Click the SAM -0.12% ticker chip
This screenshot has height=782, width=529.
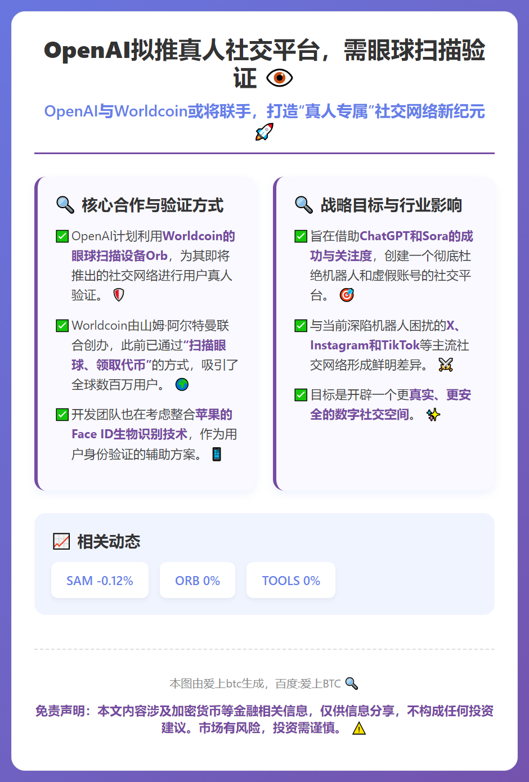click(100, 580)
